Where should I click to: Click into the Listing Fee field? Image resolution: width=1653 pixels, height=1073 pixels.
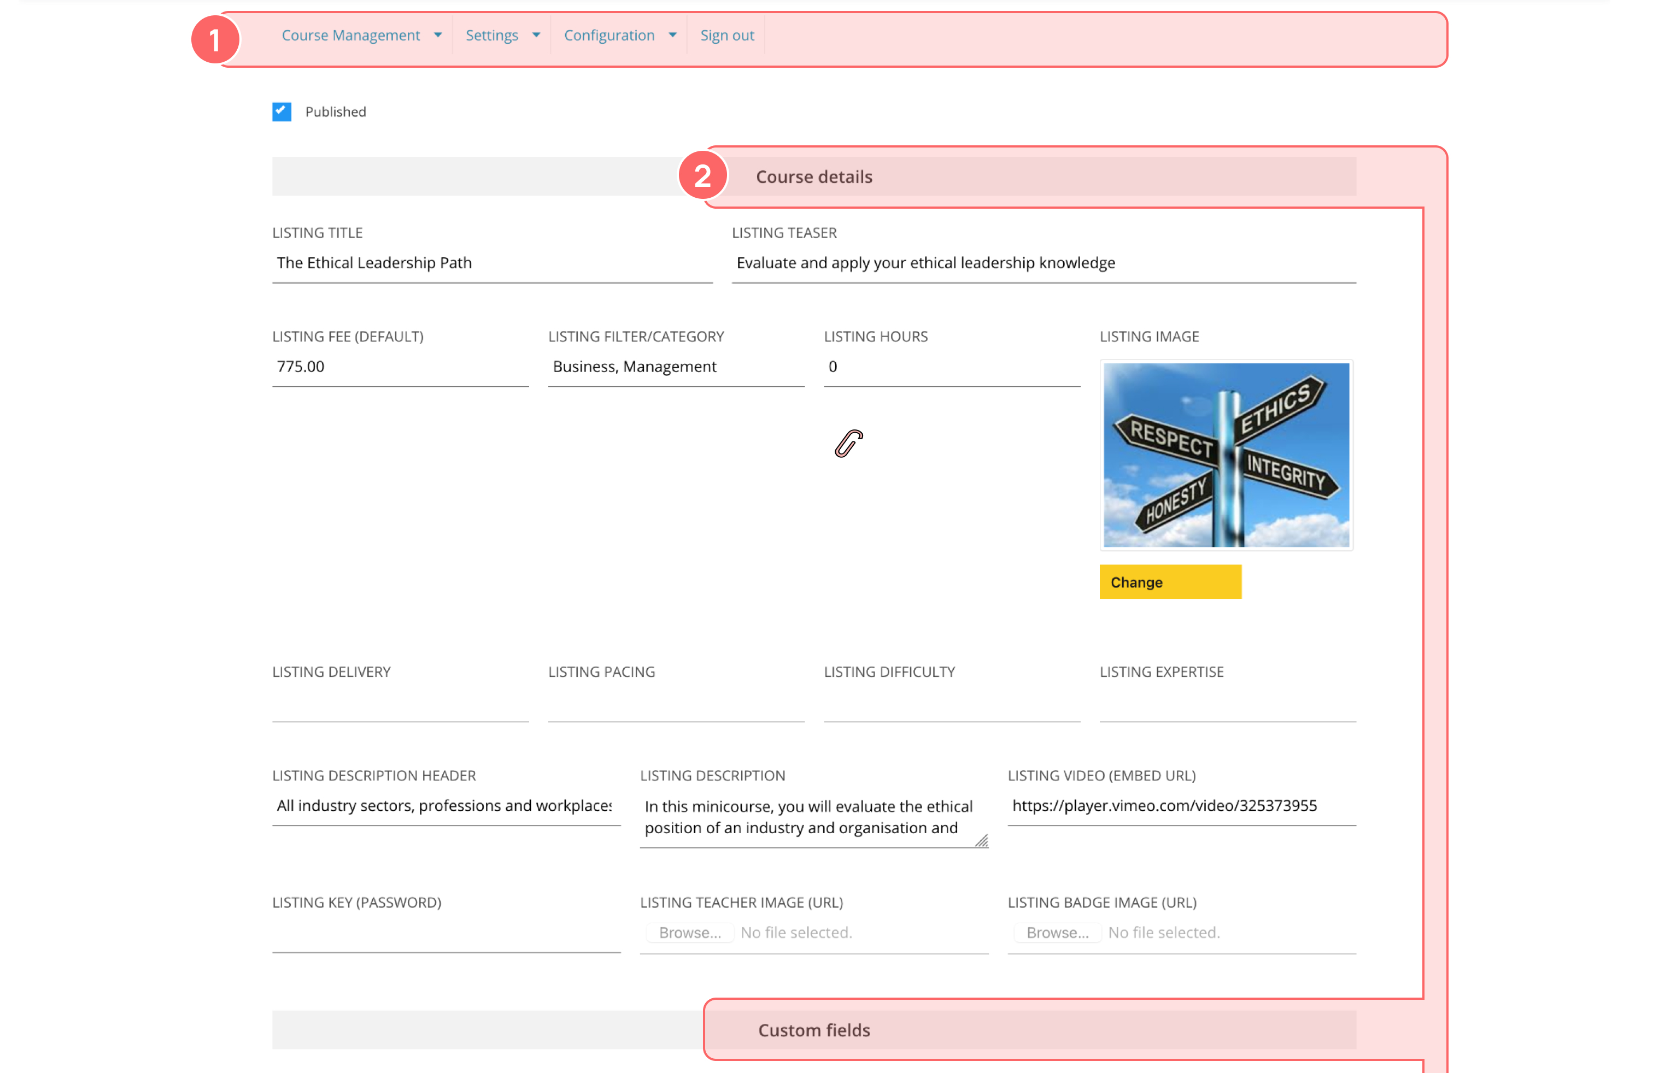[x=400, y=367]
